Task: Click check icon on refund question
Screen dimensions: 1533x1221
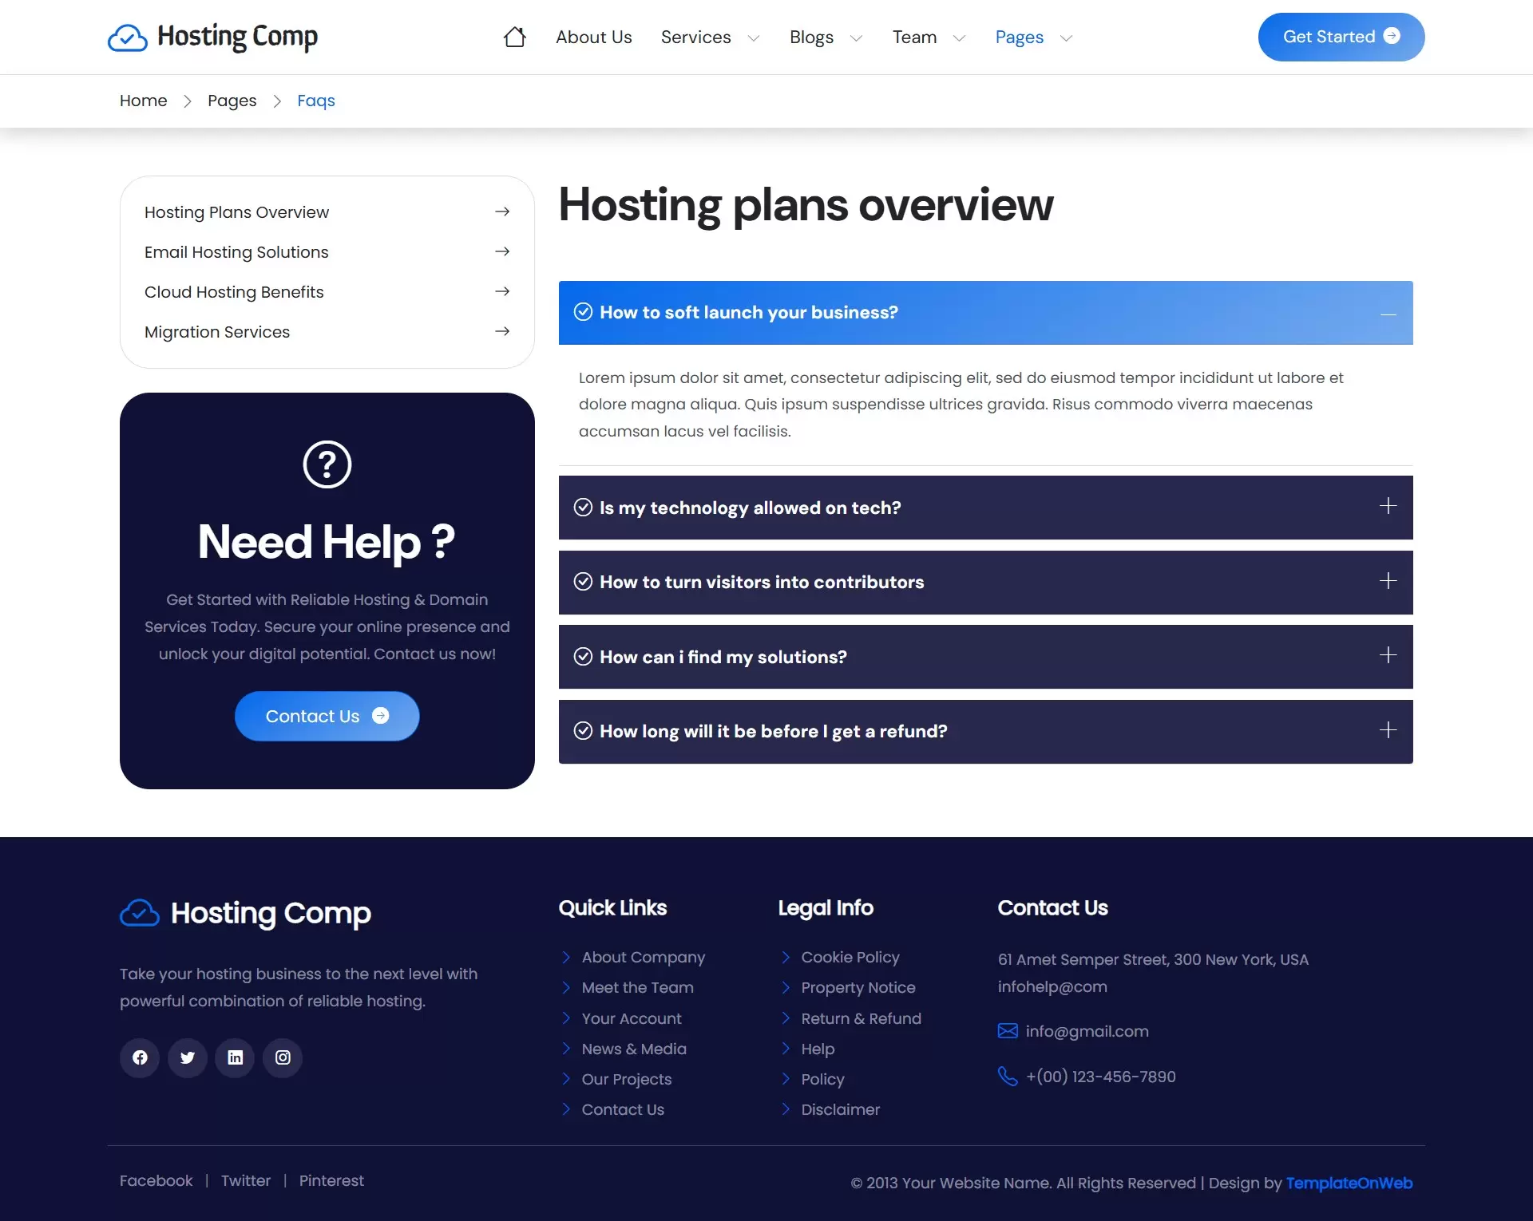Action: click(584, 731)
